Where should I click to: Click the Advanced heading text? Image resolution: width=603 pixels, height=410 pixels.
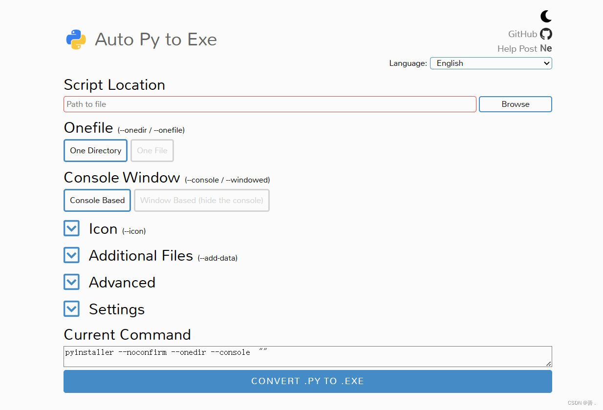122,283
